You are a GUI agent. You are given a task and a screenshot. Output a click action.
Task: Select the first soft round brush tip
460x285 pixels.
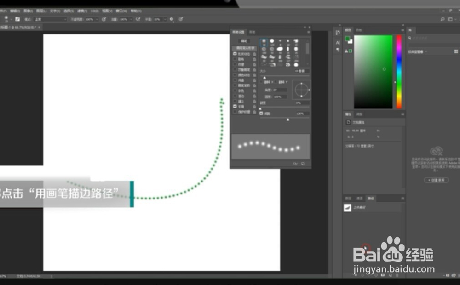[x=264, y=42]
